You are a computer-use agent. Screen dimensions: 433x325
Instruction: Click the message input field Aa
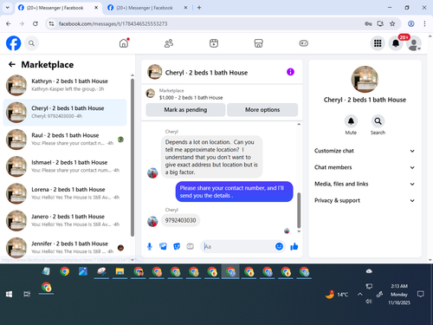[238, 246]
